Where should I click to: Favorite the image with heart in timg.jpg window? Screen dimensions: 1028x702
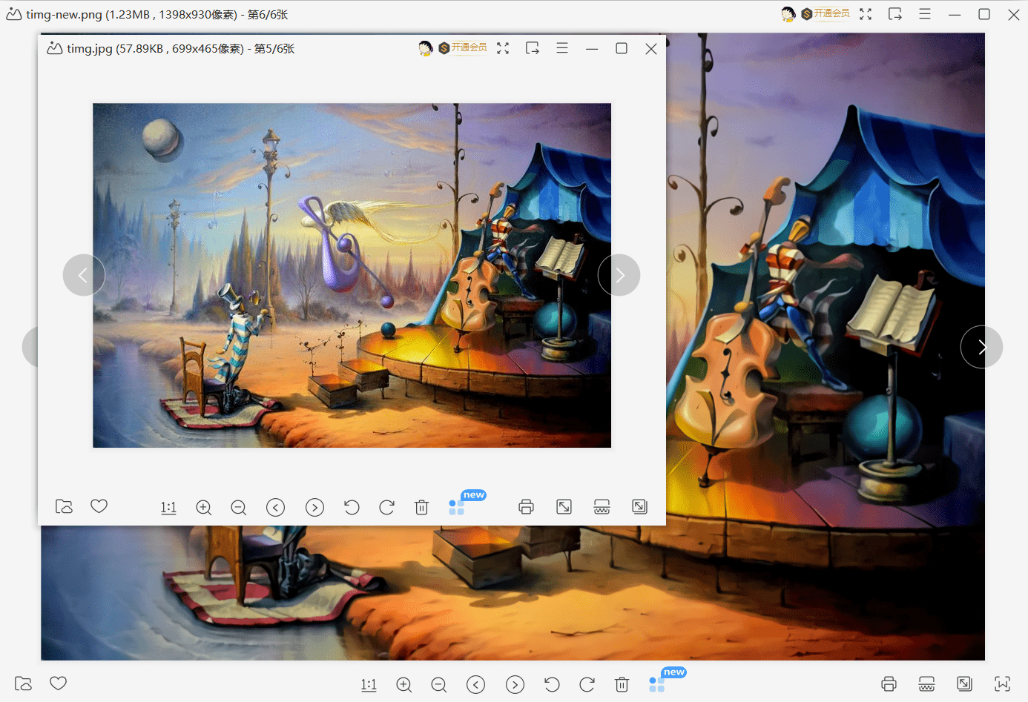pyautogui.click(x=99, y=506)
